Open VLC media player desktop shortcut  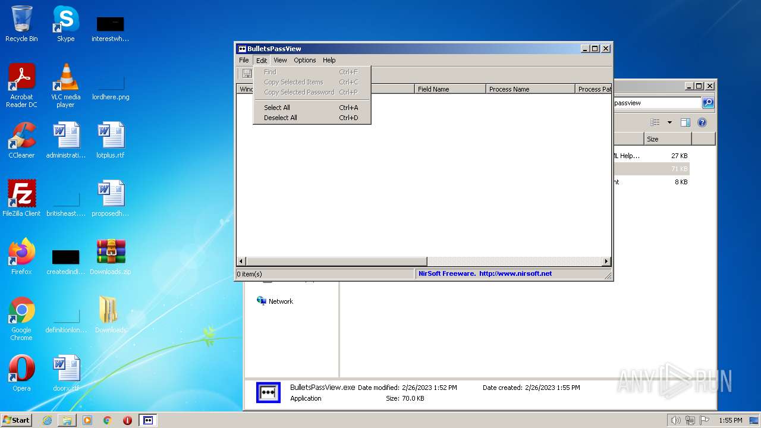coord(65,86)
